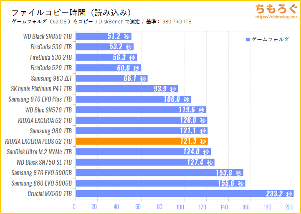Select the Samsung 970 EVO Plus 1TB label
301x214 pixels.
tap(40, 99)
